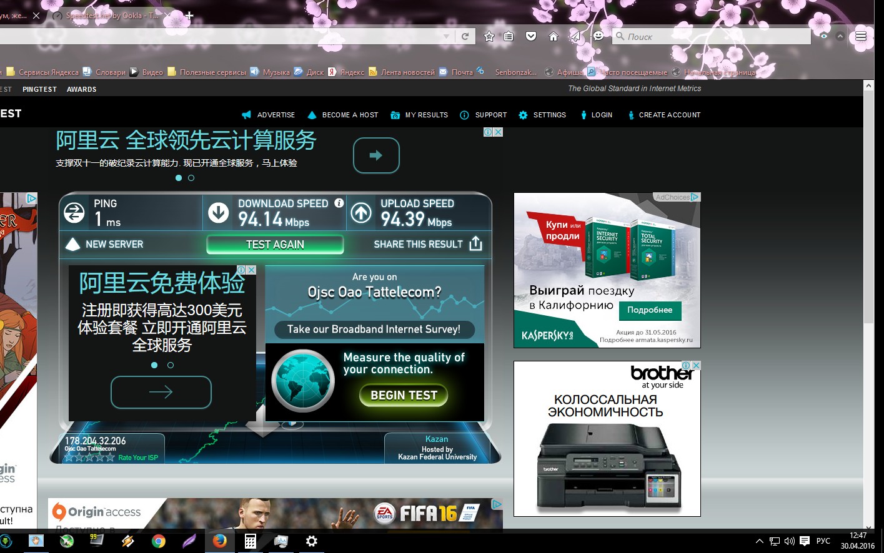Click the browser Home icon
This screenshot has width=884, height=553.
(x=553, y=36)
